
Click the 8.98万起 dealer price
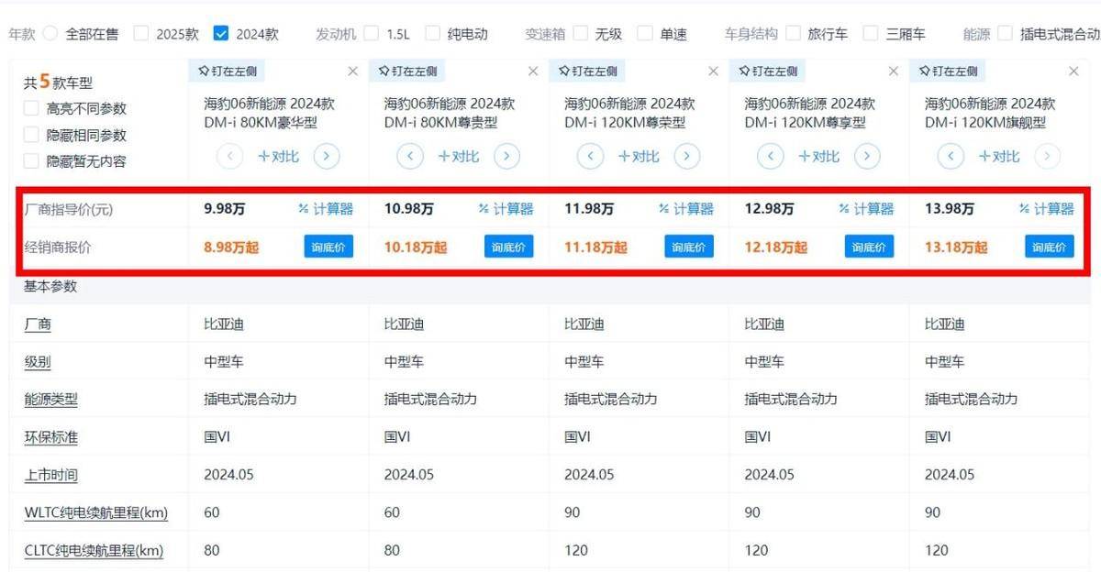point(231,247)
